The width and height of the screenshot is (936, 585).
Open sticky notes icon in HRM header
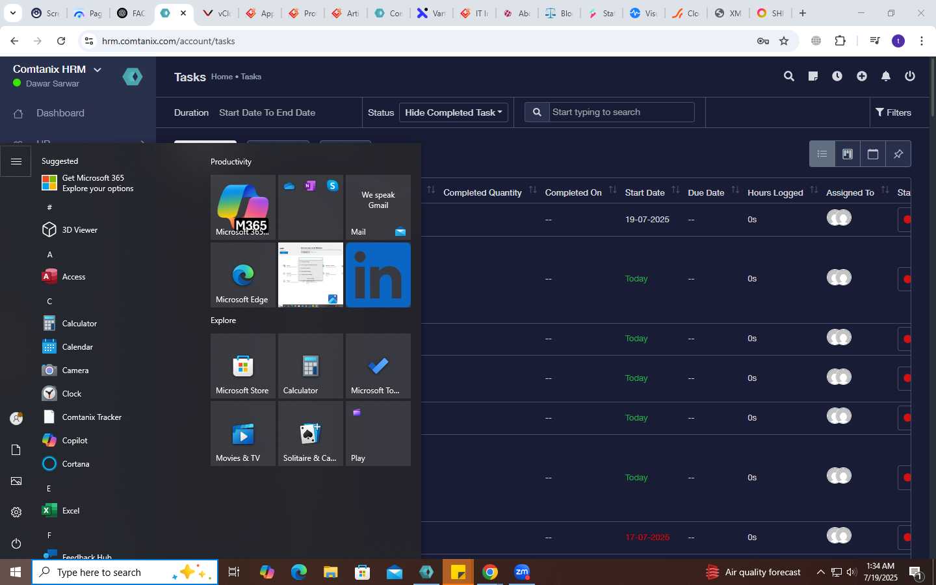coord(812,76)
